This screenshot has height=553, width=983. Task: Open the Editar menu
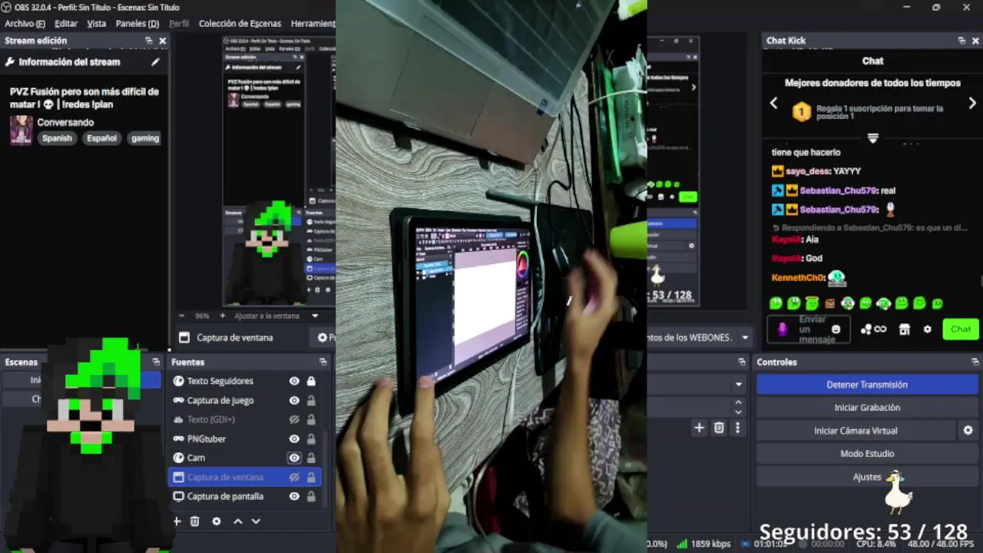[66, 24]
